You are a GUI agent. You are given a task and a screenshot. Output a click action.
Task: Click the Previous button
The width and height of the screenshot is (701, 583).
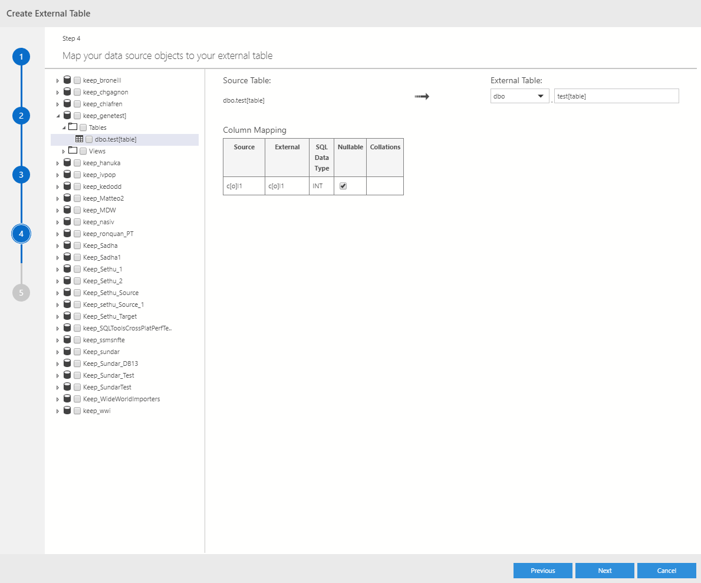click(x=543, y=571)
